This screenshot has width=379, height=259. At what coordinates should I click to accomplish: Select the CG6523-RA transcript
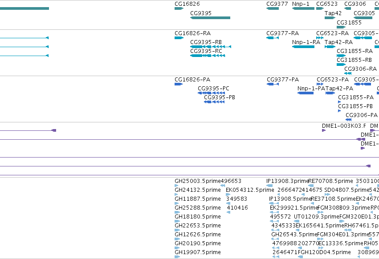pyautogui.click(x=320, y=38)
